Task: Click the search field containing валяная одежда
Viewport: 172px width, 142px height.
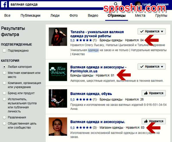Action: [x=59, y=4]
